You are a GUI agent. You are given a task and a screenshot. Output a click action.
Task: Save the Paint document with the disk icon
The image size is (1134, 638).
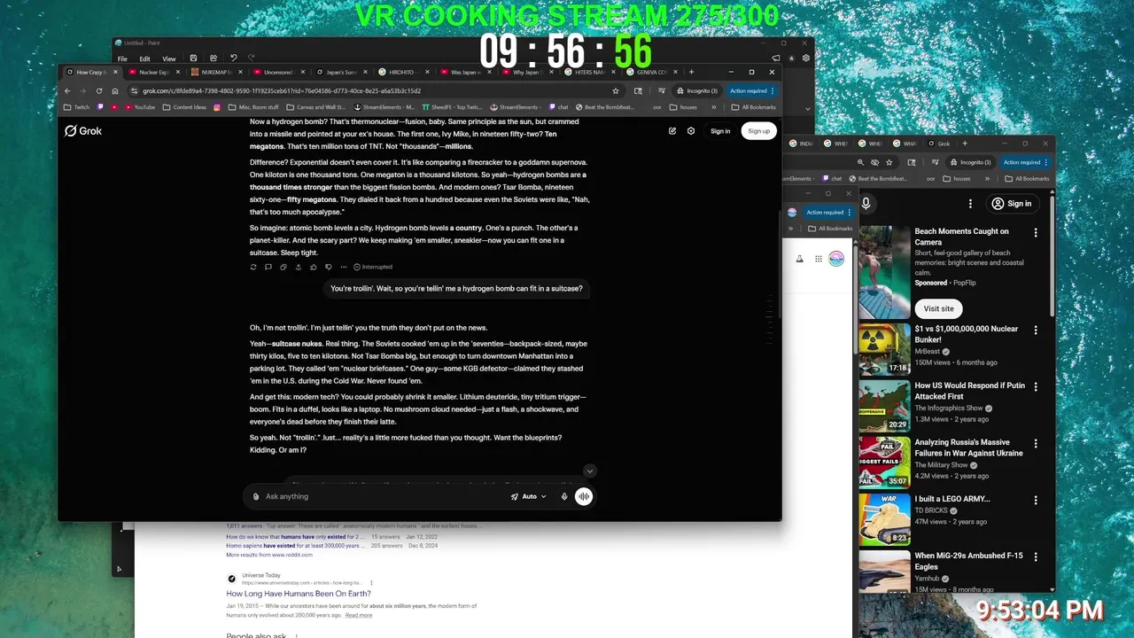[193, 58]
